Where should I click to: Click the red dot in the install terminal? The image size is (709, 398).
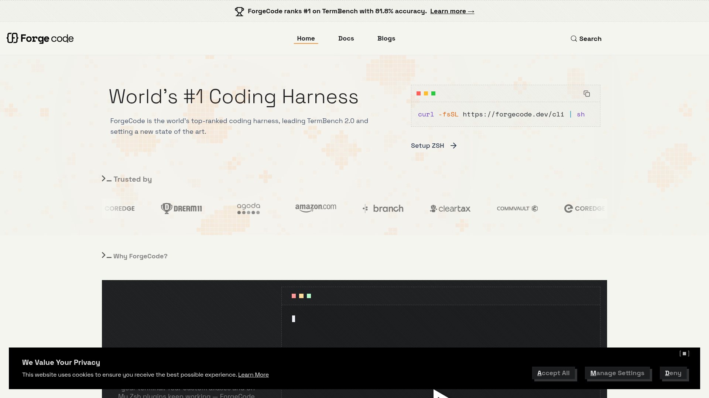[418, 94]
